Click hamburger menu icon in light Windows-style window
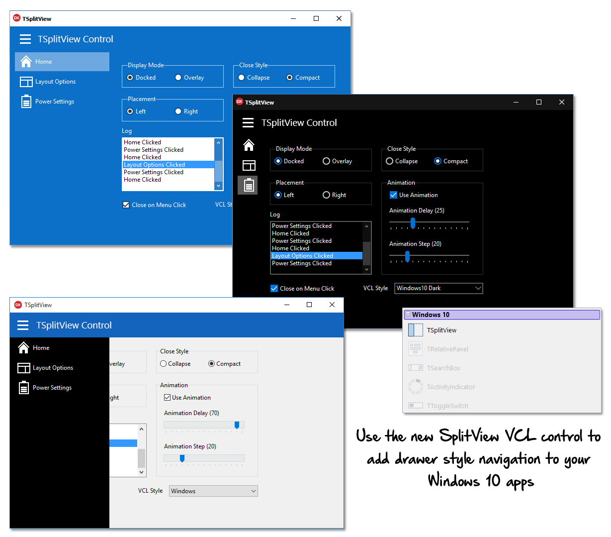This screenshot has width=611, height=537. click(23, 325)
